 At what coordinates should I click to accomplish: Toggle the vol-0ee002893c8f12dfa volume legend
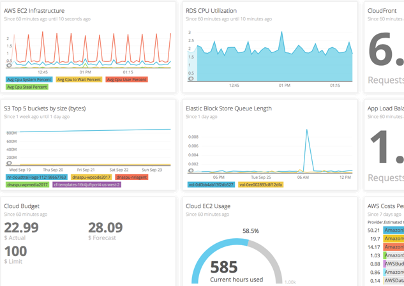click(x=260, y=184)
